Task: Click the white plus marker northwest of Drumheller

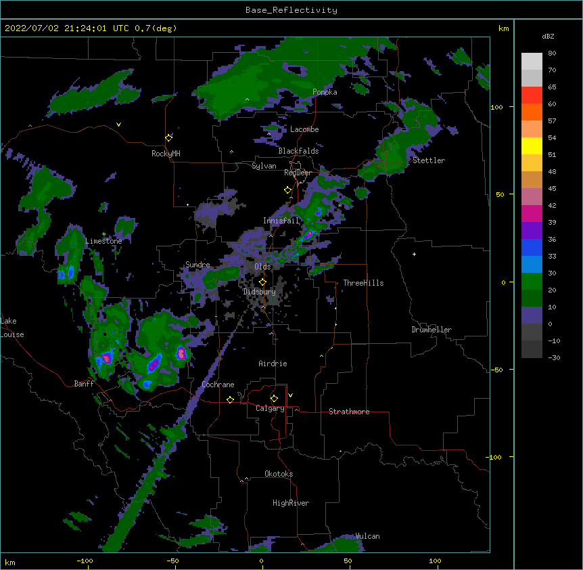Action: [414, 254]
